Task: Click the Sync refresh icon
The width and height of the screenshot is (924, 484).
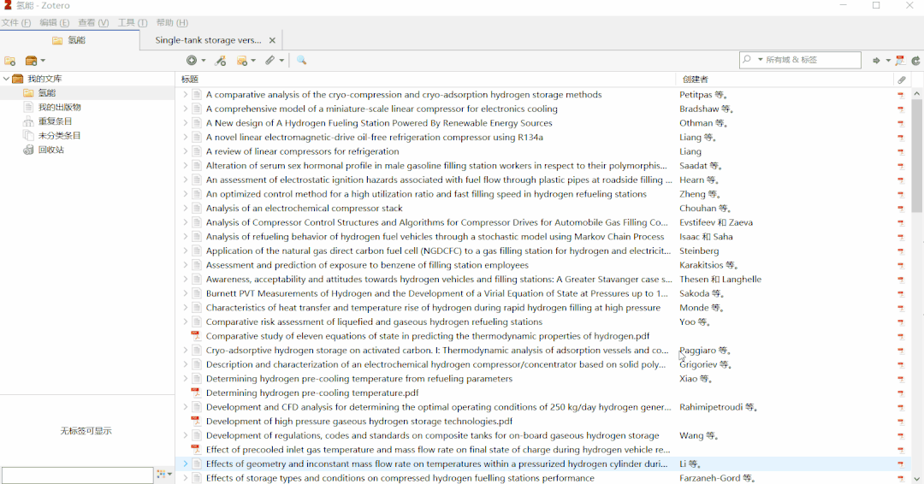Action: coord(915,61)
